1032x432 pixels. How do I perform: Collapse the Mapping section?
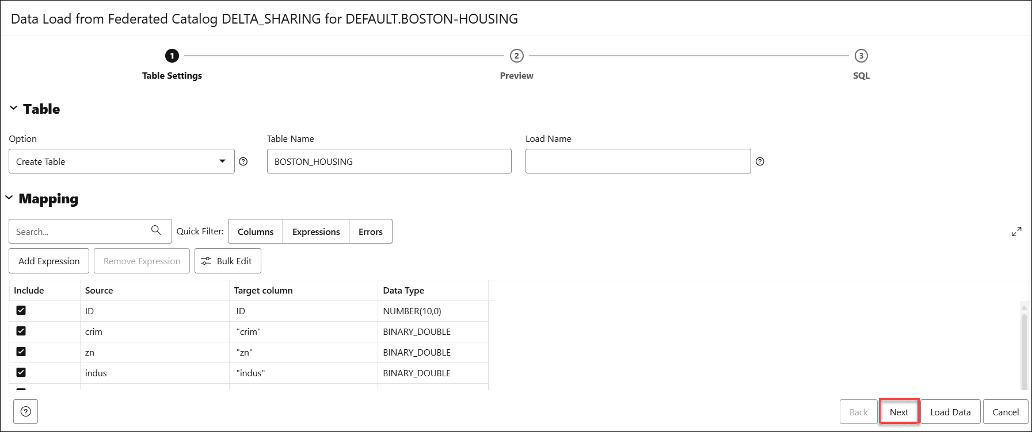tap(9, 198)
